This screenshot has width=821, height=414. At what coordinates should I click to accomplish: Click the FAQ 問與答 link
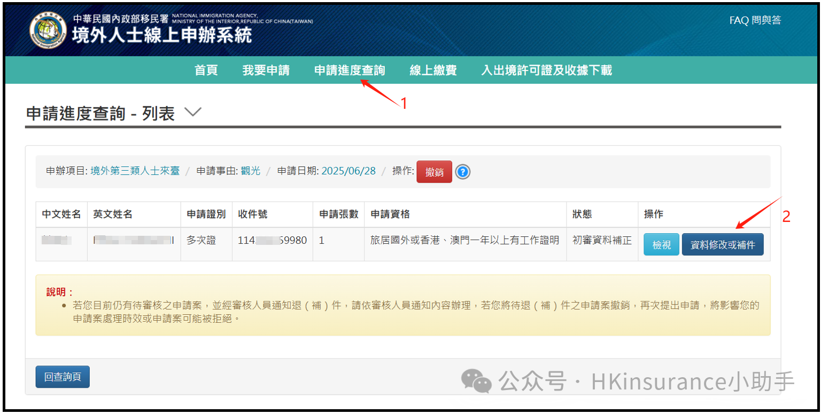[x=755, y=20]
